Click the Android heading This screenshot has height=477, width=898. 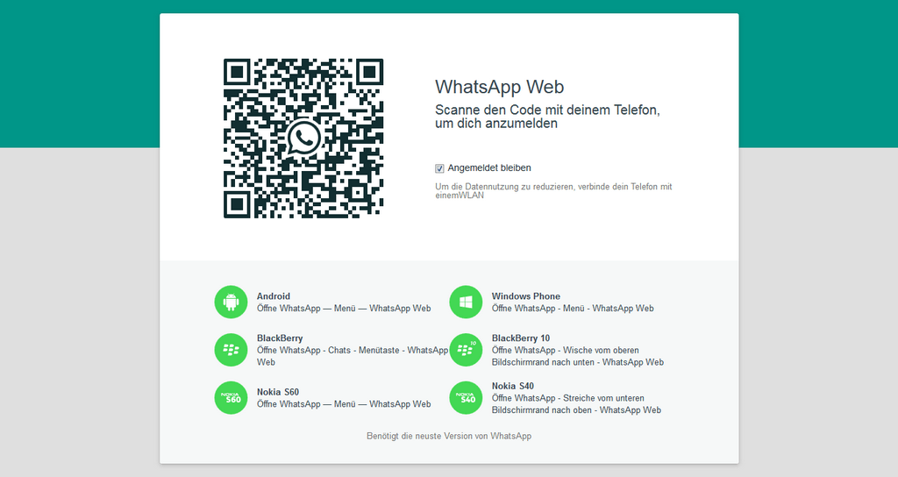(274, 296)
